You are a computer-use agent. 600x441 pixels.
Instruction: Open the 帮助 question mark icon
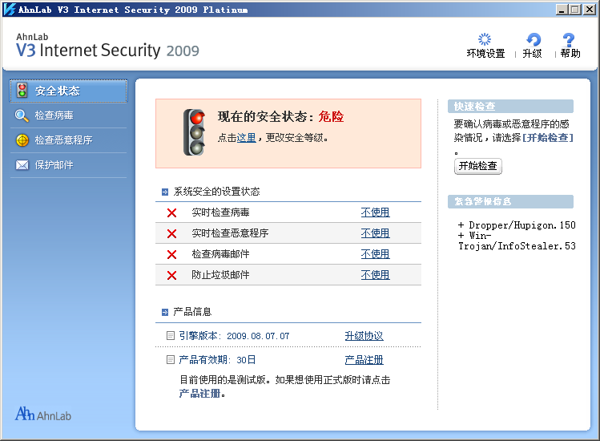pos(570,40)
